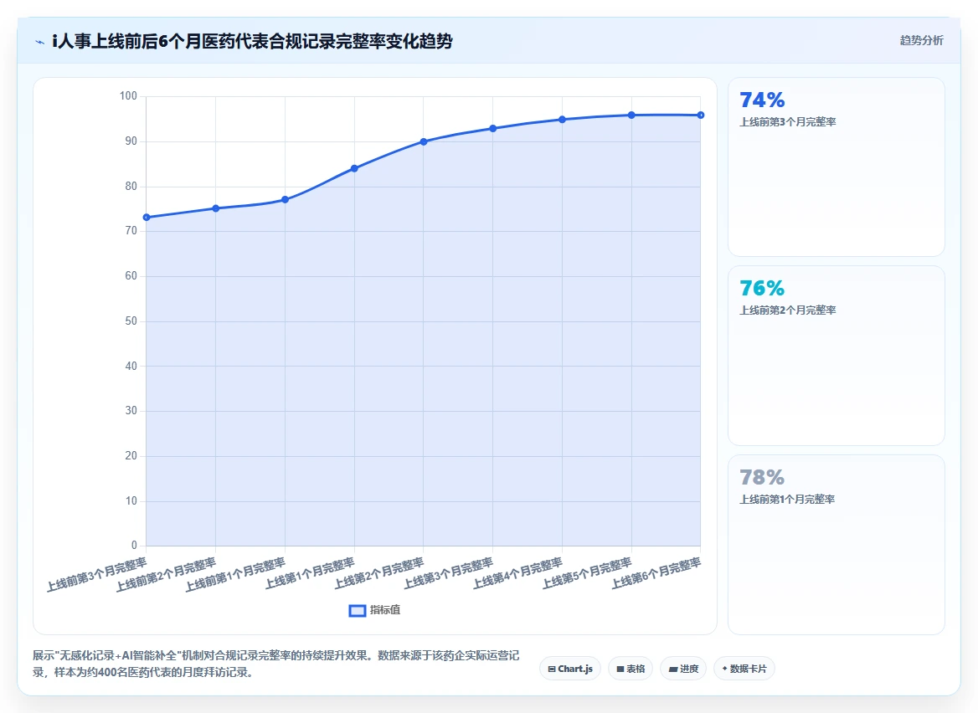Image resolution: width=978 pixels, height=713 pixels.
Task: Click the data point for 上线前第2个月完整率
Action: click(216, 208)
